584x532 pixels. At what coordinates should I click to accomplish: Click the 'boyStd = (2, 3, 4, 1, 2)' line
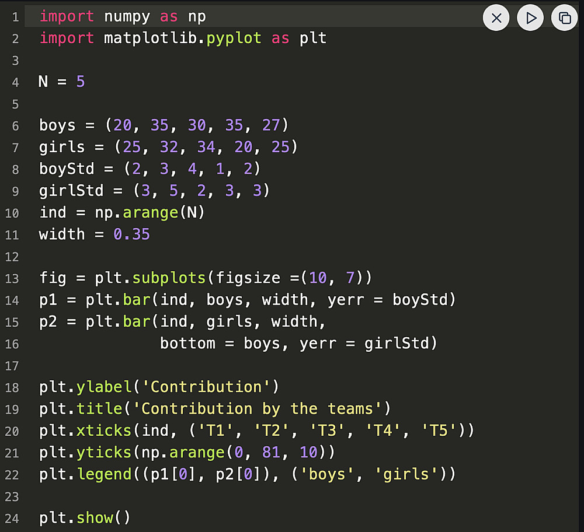(150, 169)
